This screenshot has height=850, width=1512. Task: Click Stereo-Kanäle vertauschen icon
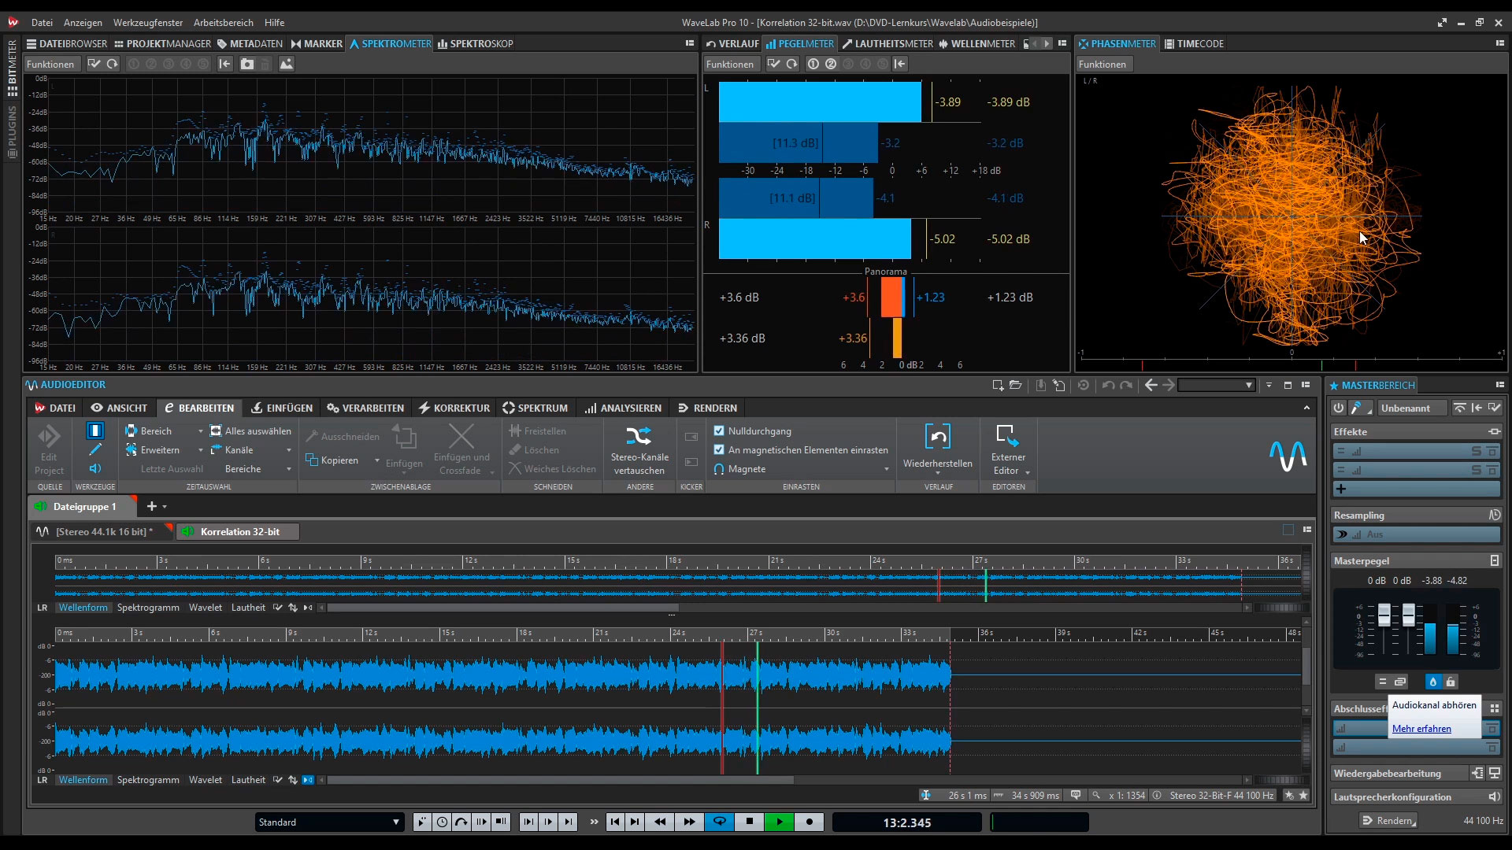(639, 435)
